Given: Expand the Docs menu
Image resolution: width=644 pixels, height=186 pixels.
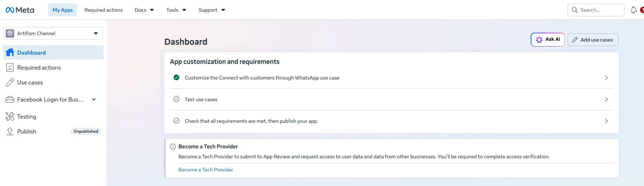Looking at the screenshot, I should [x=144, y=10].
